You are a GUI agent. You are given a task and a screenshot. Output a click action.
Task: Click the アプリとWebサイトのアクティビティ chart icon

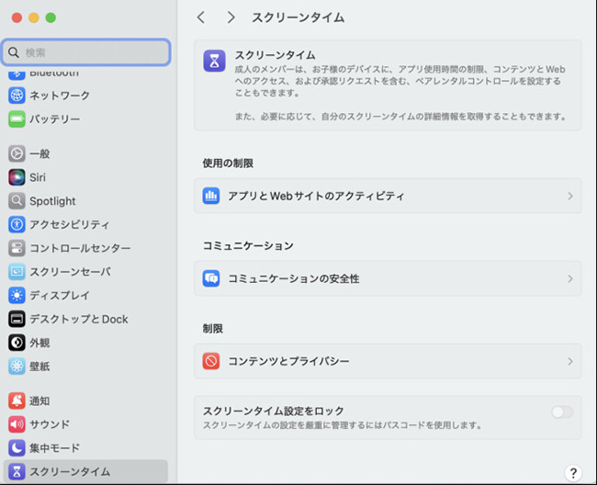[211, 196]
